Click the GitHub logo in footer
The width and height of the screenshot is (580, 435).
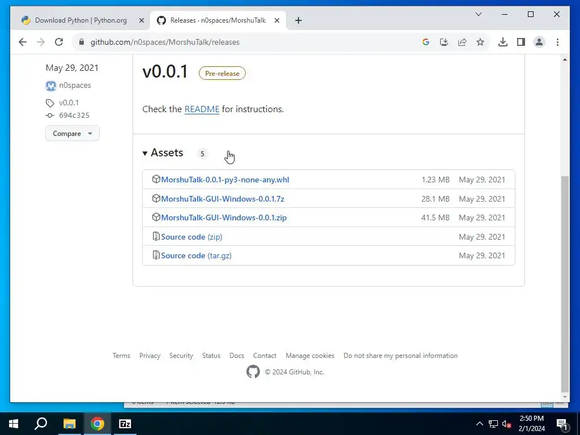point(253,372)
